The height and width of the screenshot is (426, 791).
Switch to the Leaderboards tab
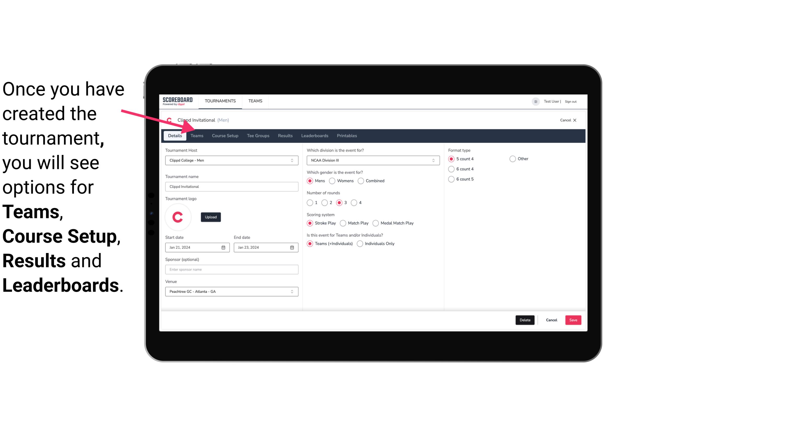pyautogui.click(x=315, y=135)
